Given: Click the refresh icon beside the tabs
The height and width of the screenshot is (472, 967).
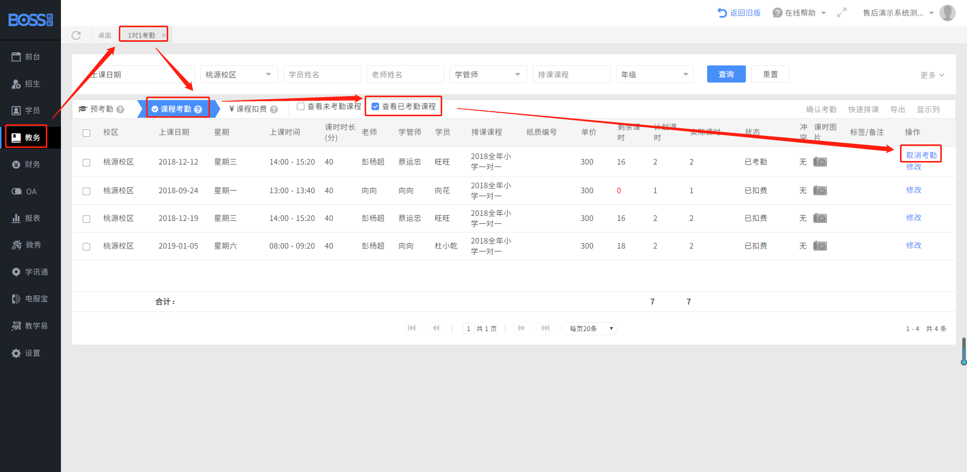Looking at the screenshot, I should pyautogui.click(x=76, y=35).
